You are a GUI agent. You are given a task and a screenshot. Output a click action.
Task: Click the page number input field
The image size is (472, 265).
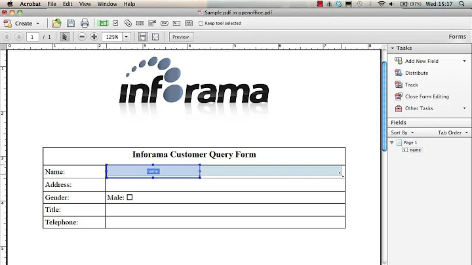pyautogui.click(x=33, y=37)
